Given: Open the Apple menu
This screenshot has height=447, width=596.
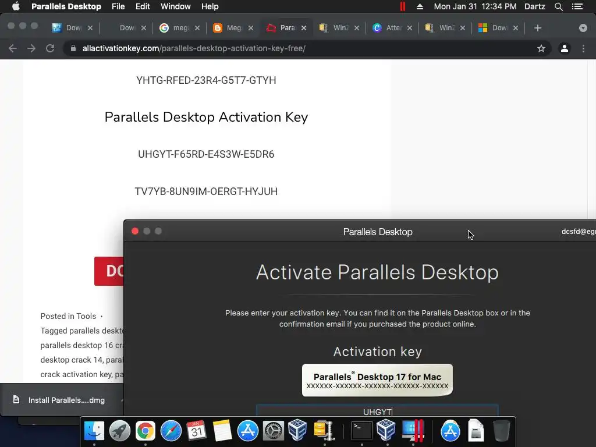Looking at the screenshot, I should 16,6.
